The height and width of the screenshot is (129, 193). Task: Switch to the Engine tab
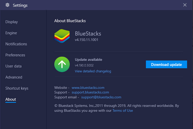coord(11,33)
